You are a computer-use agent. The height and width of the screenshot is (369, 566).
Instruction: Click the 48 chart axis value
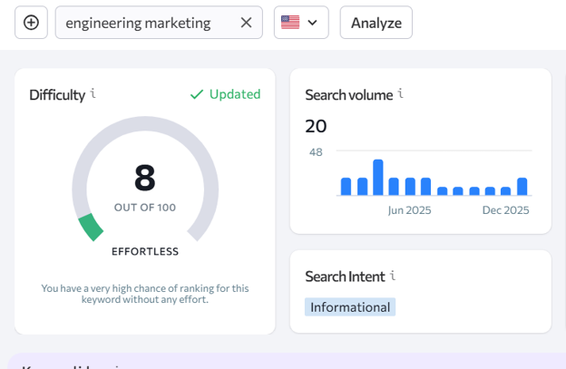[x=316, y=152]
